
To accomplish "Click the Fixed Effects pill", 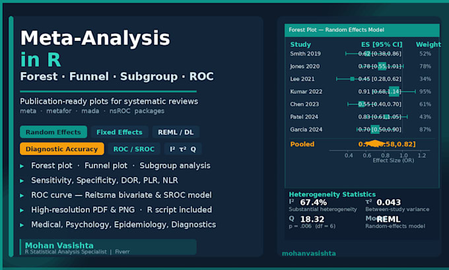I will [x=119, y=132].
